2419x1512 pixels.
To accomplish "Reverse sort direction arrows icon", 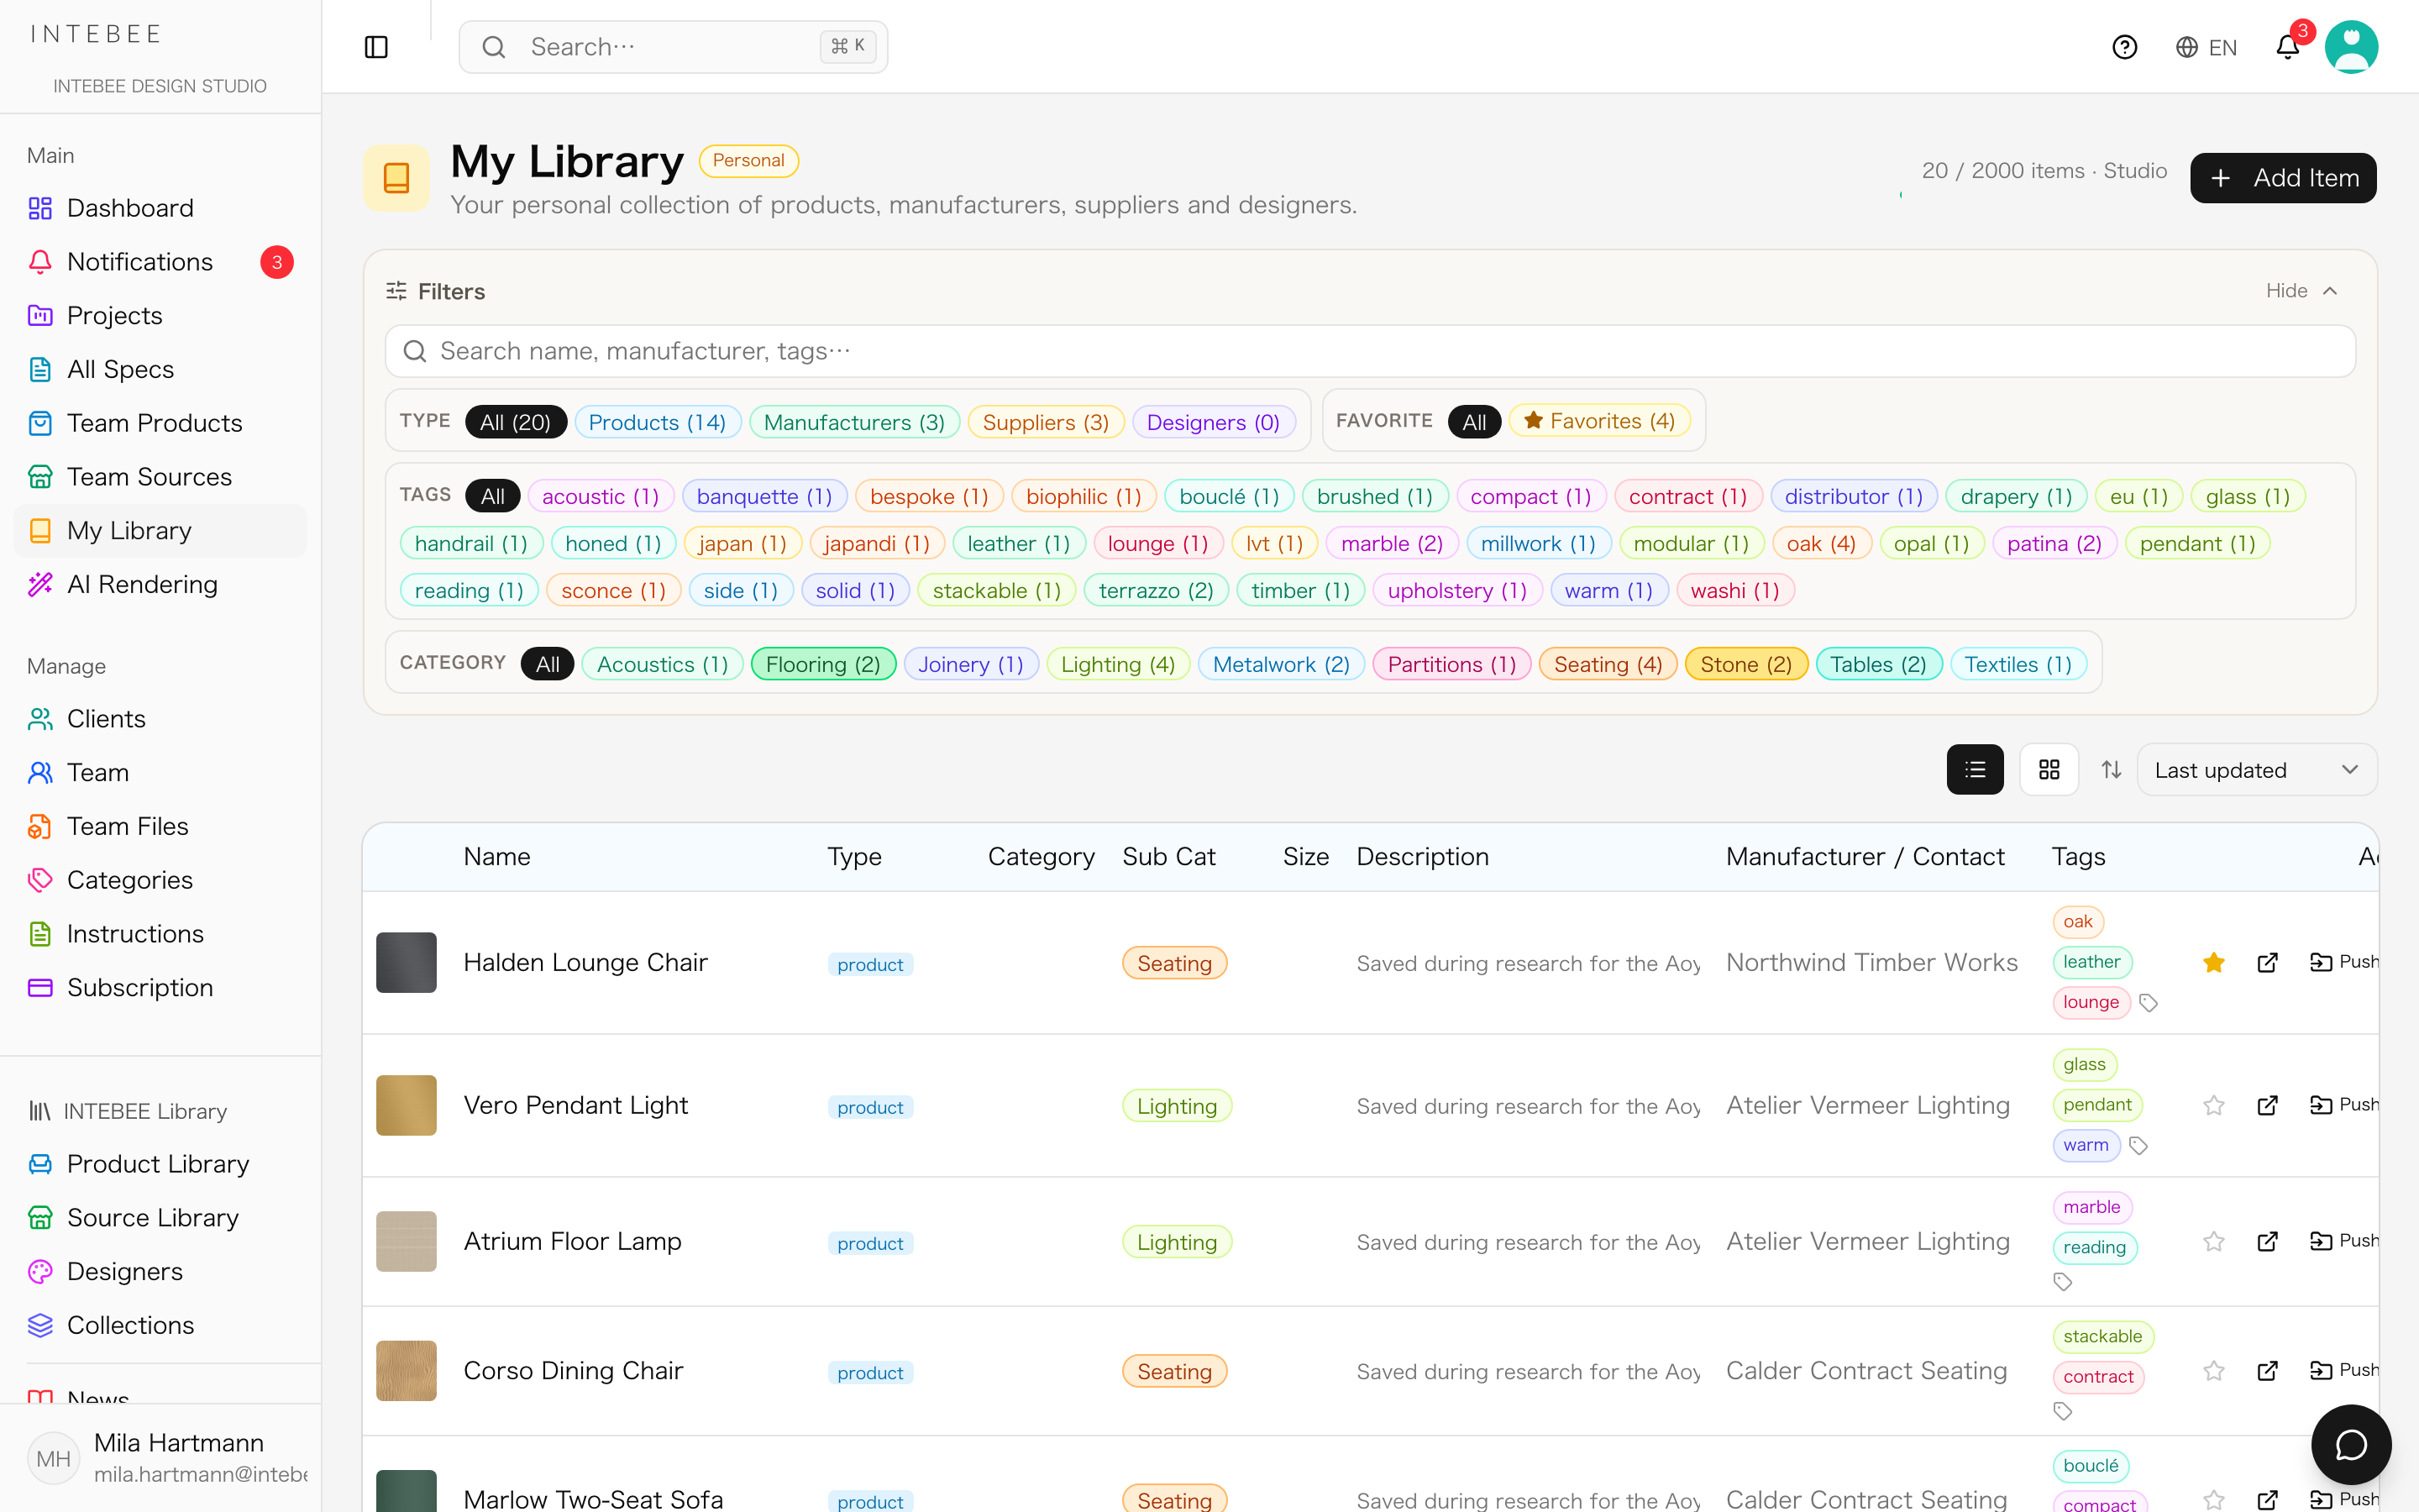I will click(x=2111, y=769).
